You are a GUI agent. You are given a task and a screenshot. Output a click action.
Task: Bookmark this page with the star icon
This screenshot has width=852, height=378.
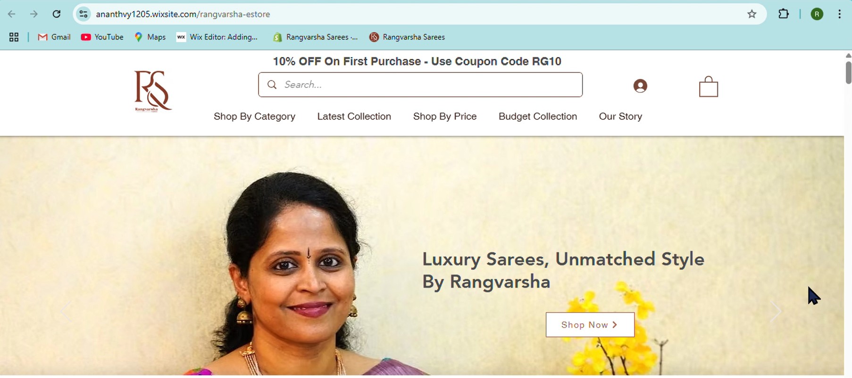coord(752,14)
